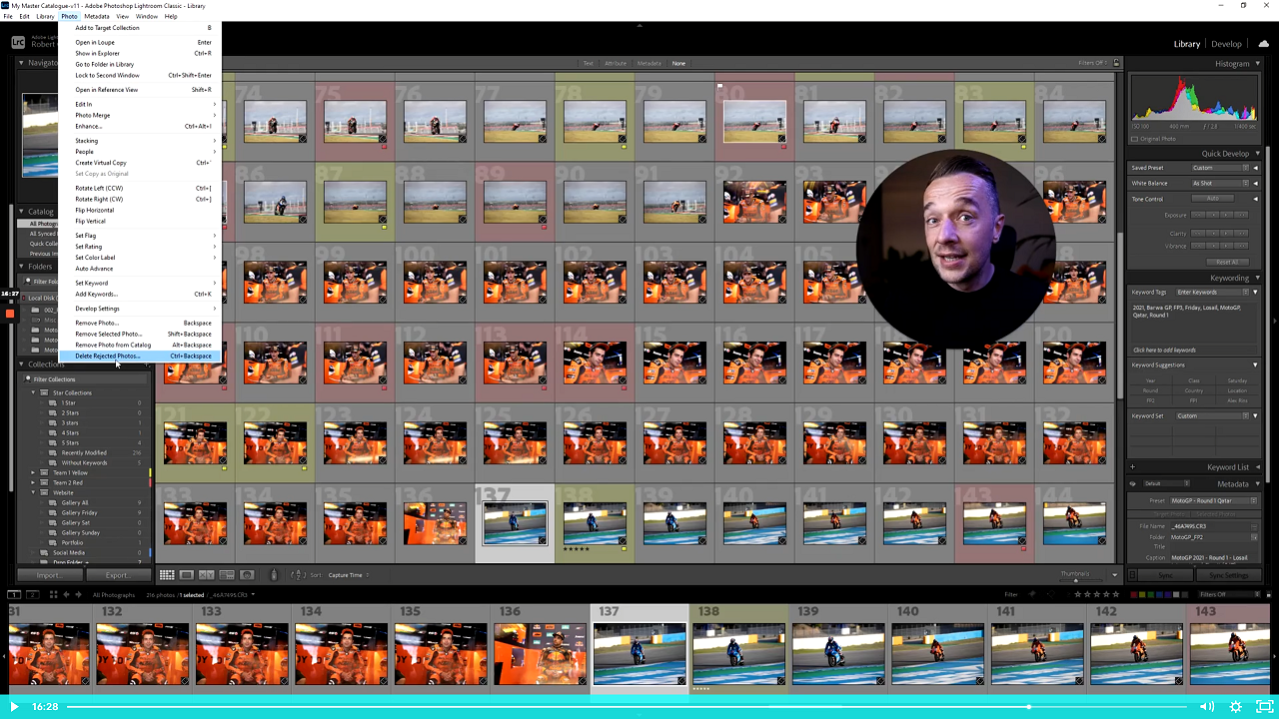This screenshot has height=719, width=1279.
Task: Open the Saved Preset dropdown
Action: click(x=1218, y=168)
